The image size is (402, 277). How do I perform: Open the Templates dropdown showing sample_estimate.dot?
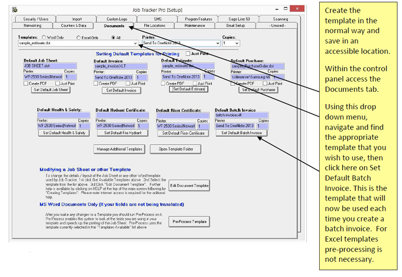[78, 43]
